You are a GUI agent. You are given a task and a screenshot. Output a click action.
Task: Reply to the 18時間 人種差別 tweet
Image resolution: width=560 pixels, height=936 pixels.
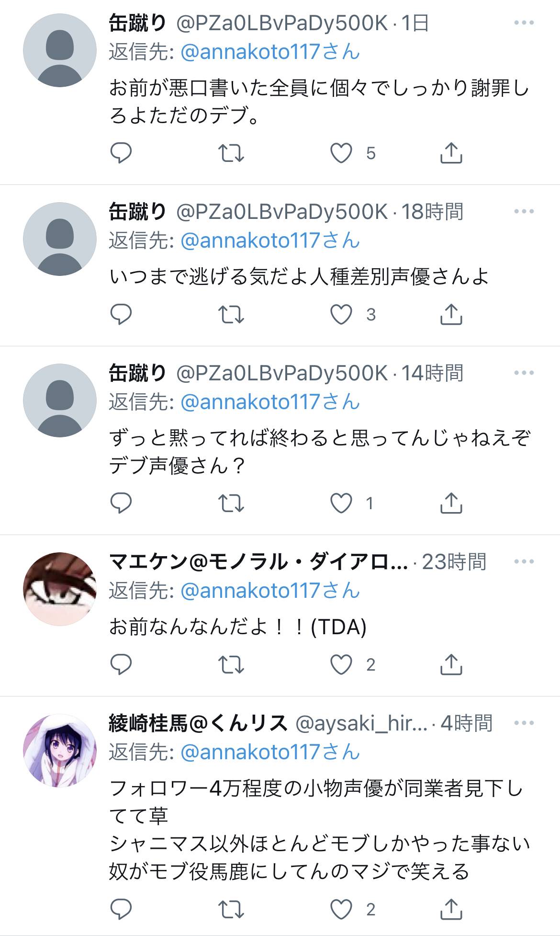pos(121,315)
